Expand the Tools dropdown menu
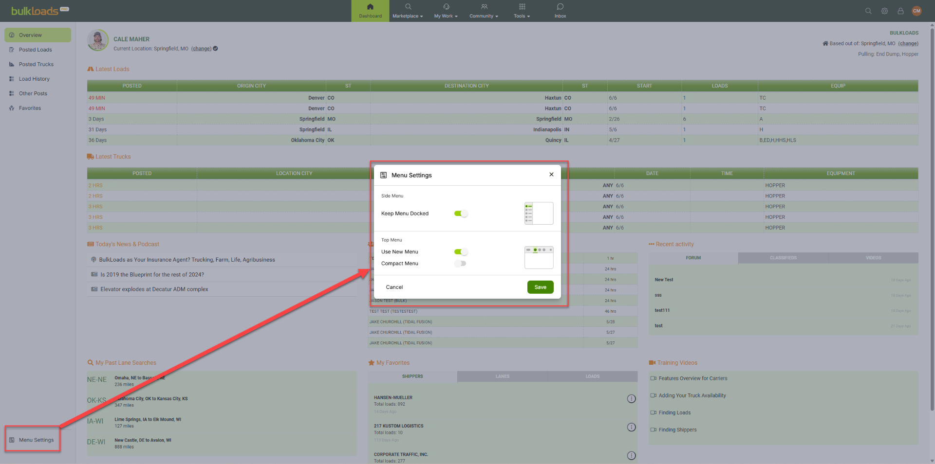935x464 pixels. click(x=522, y=11)
